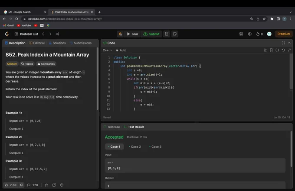Open the Problem List panel
Screen dimensions: 295x191
(26, 34)
